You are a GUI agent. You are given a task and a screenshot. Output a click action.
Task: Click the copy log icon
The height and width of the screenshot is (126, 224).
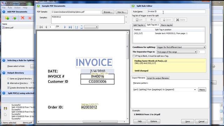pos(5,114)
